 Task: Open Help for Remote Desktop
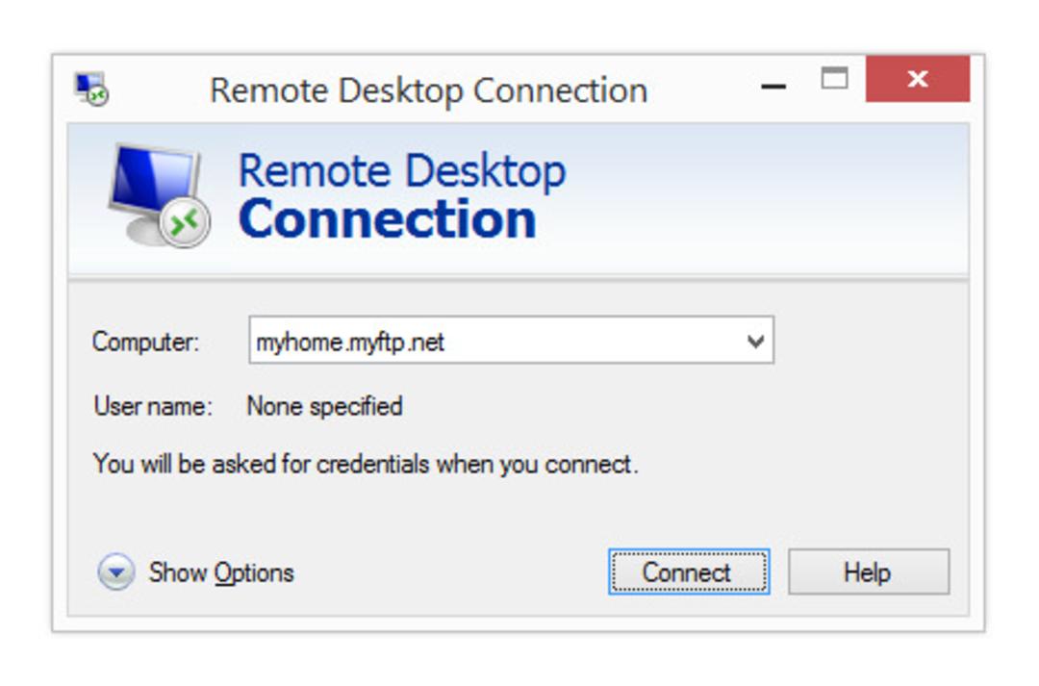(869, 572)
